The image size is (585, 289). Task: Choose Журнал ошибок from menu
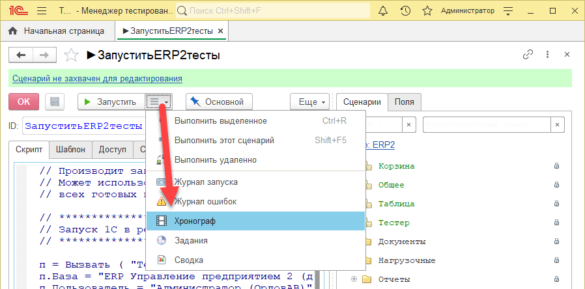pyautogui.click(x=255, y=202)
